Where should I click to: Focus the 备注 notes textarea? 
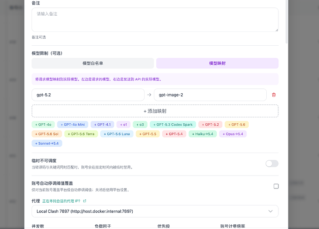tap(155, 20)
